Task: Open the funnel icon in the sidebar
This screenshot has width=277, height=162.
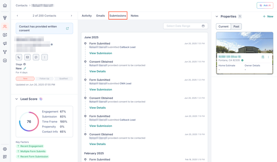Action: tap(5, 18)
